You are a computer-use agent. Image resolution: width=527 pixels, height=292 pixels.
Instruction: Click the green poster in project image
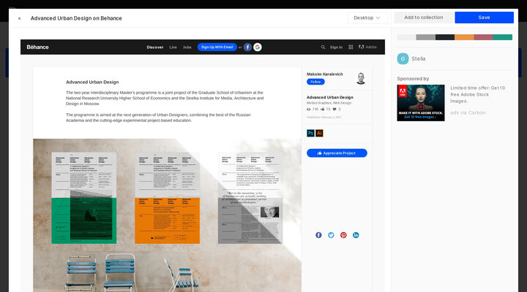pyautogui.click(x=84, y=198)
